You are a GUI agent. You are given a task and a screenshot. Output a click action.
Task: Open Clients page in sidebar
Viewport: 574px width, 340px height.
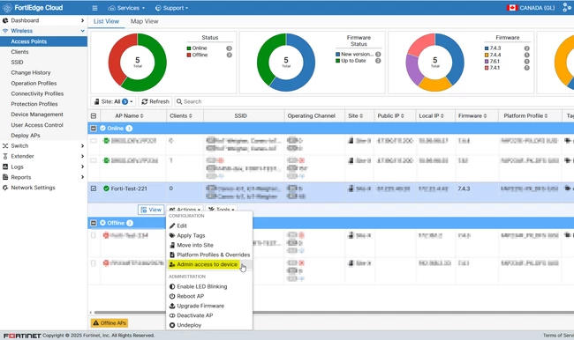pyautogui.click(x=19, y=52)
